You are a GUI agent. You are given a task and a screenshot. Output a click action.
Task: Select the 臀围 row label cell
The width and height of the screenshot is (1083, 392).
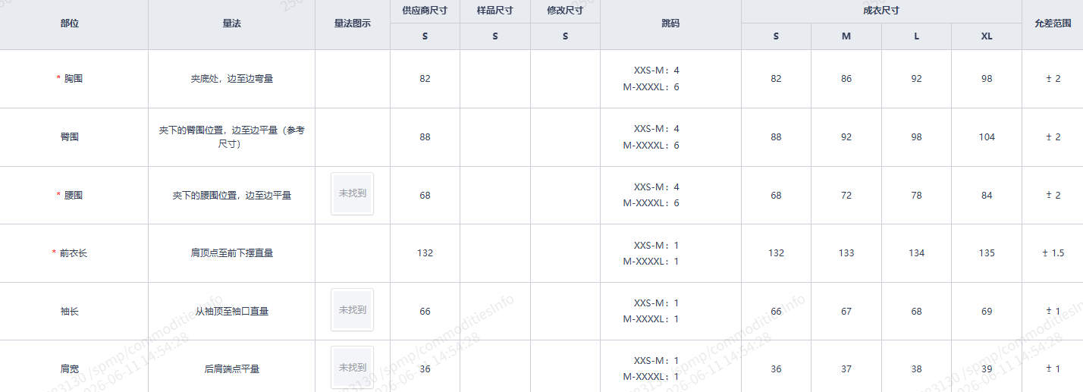pyautogui.click(x=74, y=137)
